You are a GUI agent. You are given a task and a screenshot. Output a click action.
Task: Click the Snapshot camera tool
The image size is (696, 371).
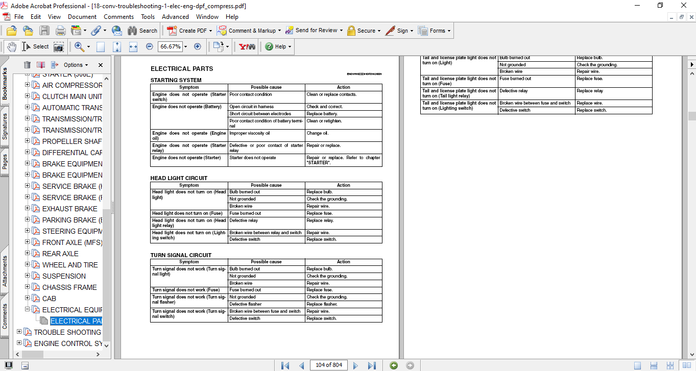pos(59,46)
